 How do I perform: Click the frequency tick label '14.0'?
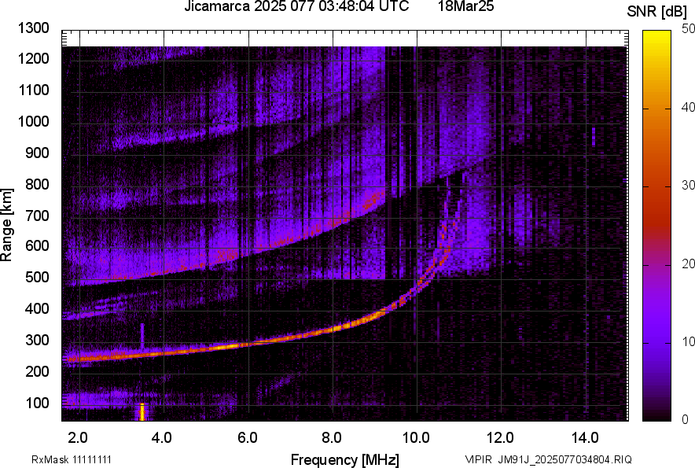pyautogui.click(x=585, y=438)
